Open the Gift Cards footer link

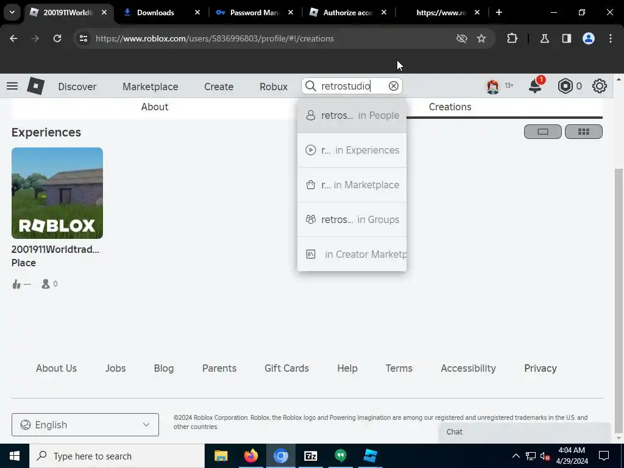point(286,368)
